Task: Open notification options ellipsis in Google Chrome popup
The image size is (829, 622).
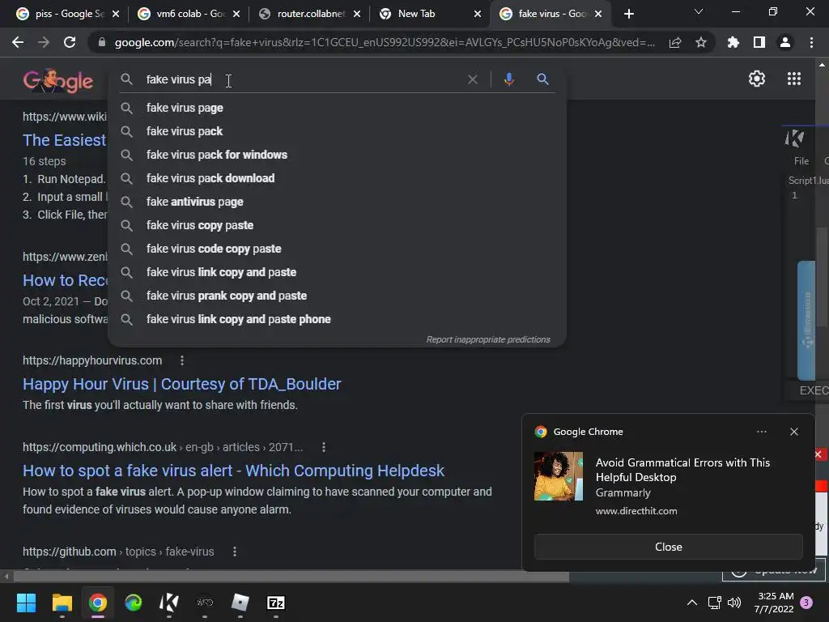Action: pyautogui.click(x=761, y=432)
